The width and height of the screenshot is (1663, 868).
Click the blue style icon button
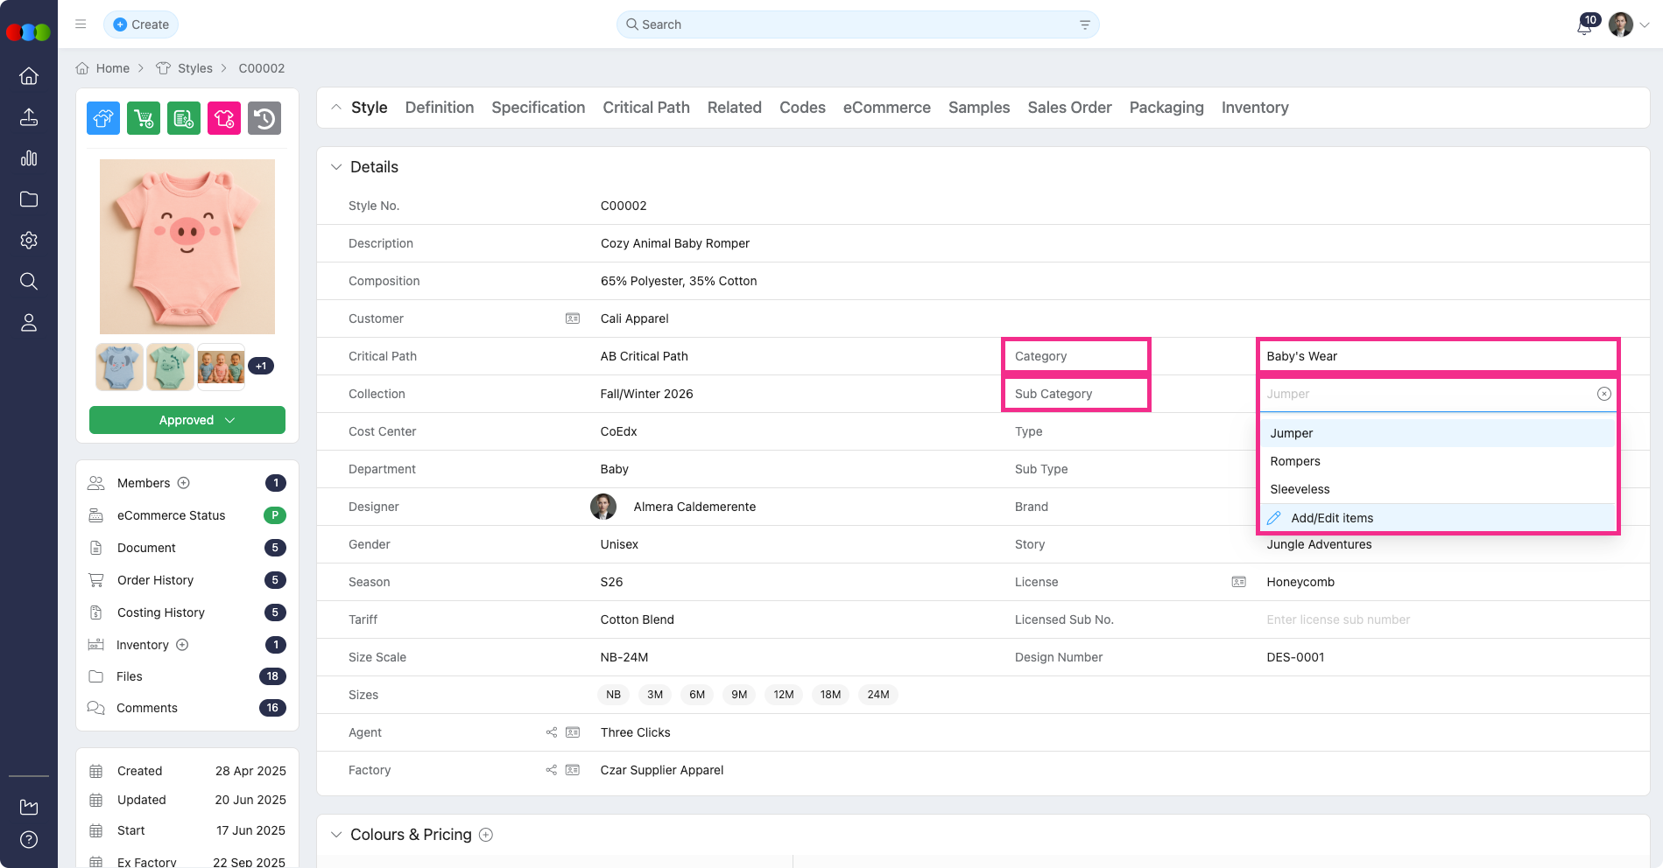(103, 118)
